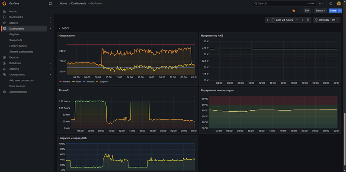Expand the Starred section chevron

(x=50, y=23)
